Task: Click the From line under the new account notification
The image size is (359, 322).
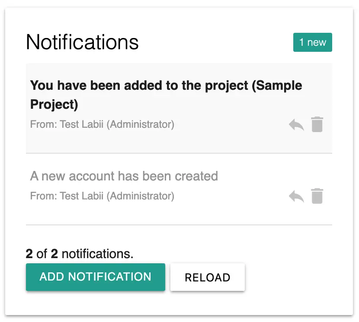Action: 102,196
